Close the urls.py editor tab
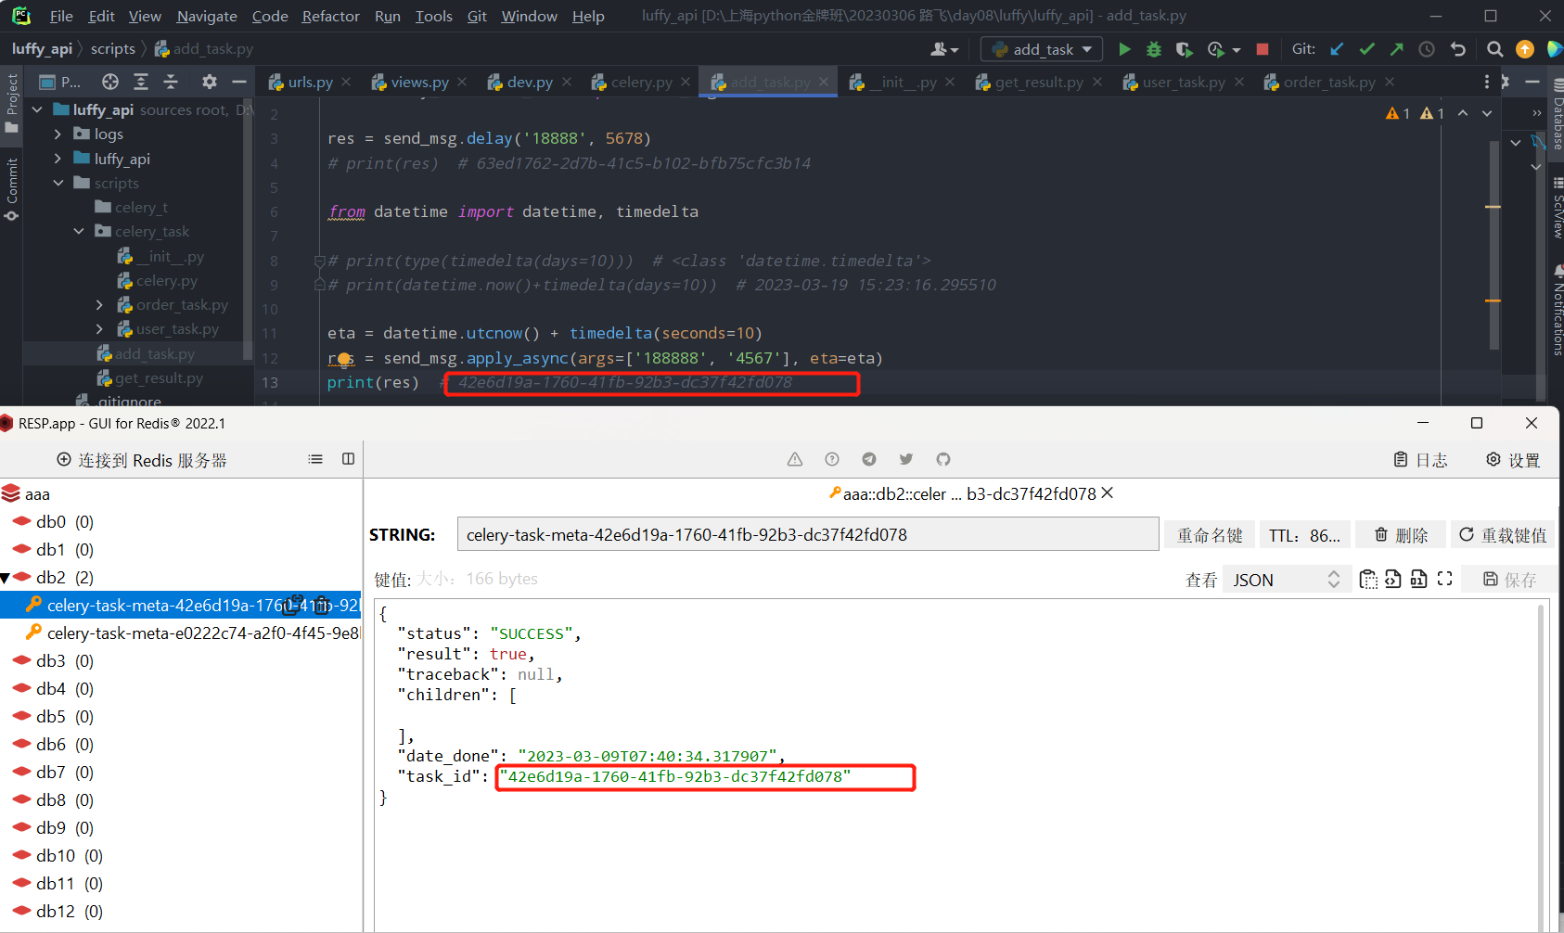The image size is (1564, 933). click(346, 82)
